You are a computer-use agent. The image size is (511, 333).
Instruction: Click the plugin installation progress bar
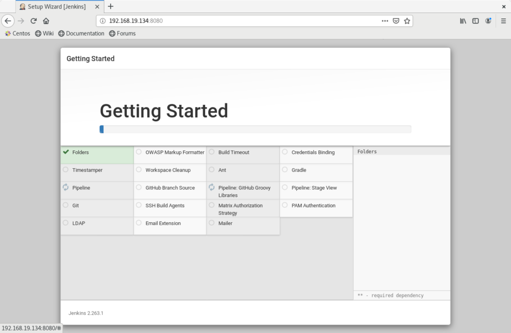(x=255, y=129)
